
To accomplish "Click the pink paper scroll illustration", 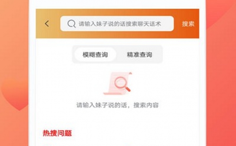I will pyautogui.click(x=117, y=83).
